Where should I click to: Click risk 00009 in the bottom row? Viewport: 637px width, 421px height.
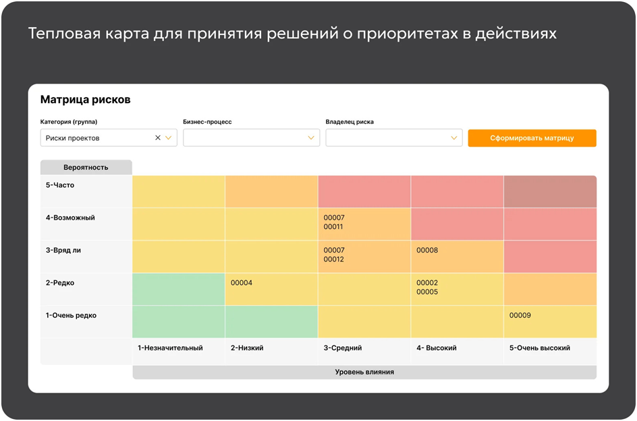(520, 315)
